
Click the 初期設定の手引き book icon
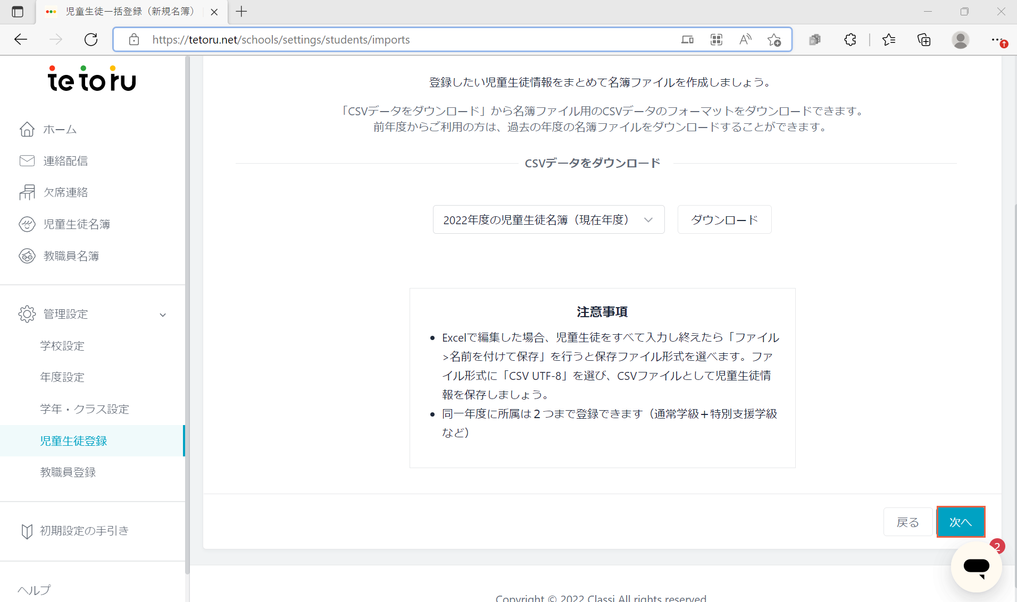coord(27,531)
